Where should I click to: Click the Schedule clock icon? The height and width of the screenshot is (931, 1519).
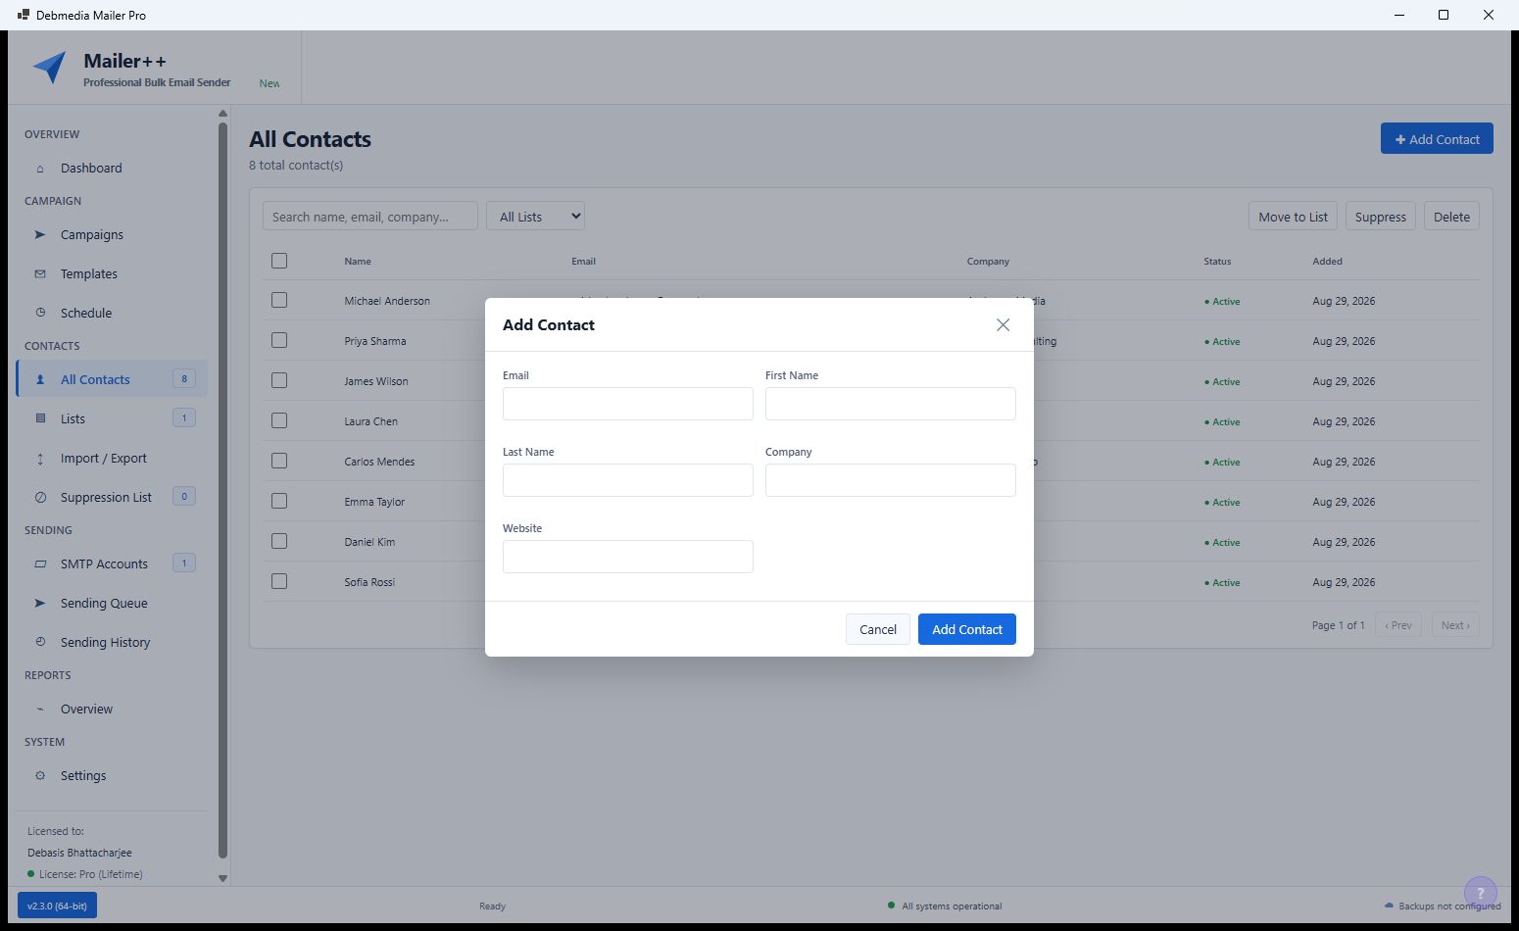click(40, 314)
